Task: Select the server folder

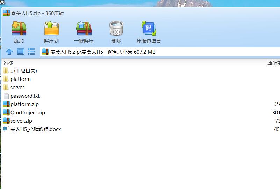Action: point(17,88)
